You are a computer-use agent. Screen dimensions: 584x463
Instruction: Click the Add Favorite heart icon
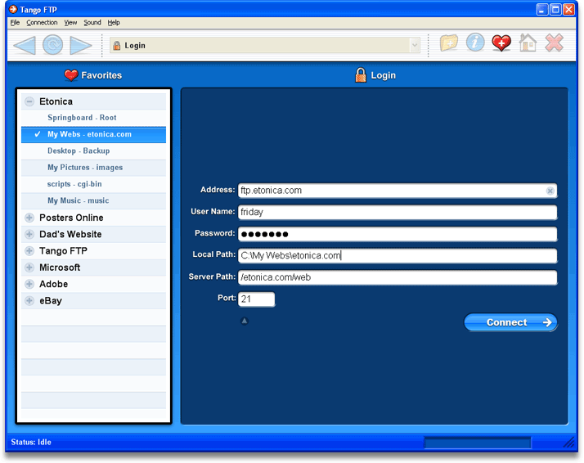tap(501, 43)
